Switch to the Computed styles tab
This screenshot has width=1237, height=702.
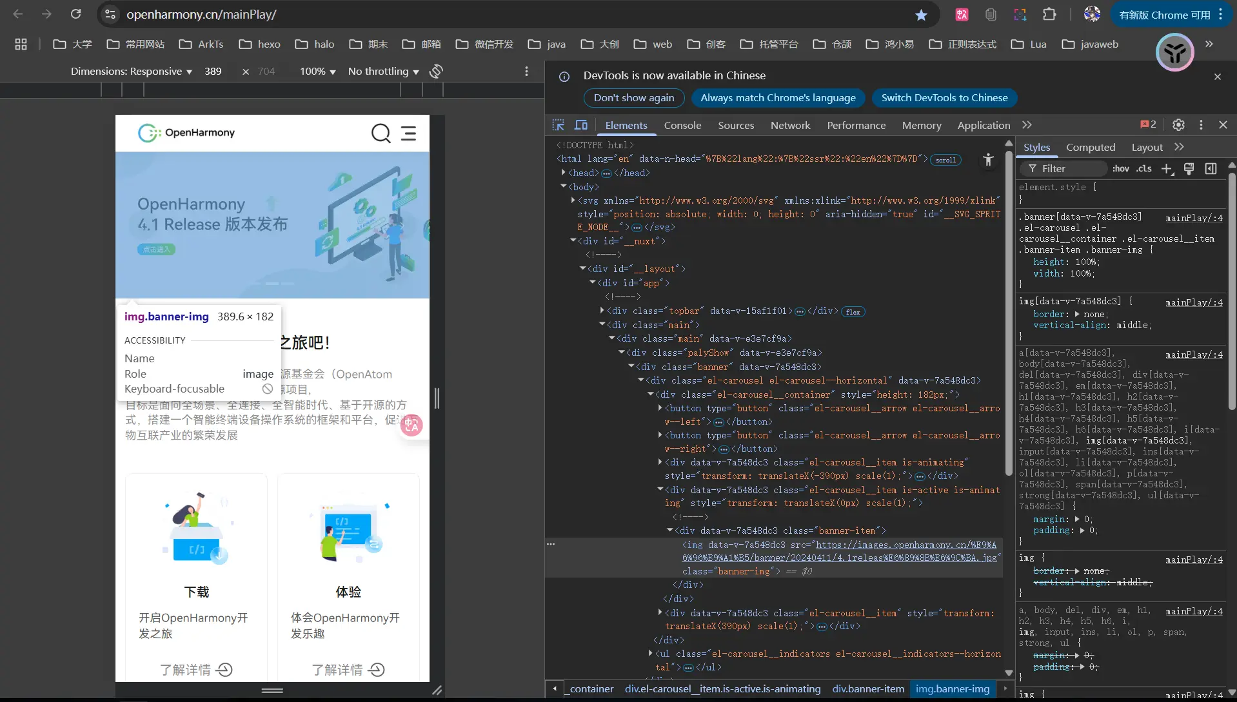click(1090, 148)
